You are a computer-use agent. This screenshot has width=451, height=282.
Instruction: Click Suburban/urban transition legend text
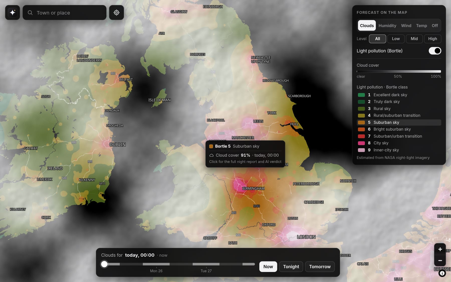pos(398,136)
